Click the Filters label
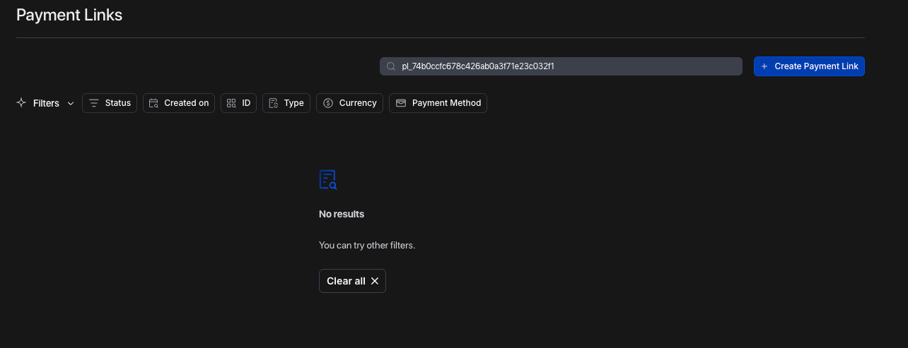 pos(46,103)
